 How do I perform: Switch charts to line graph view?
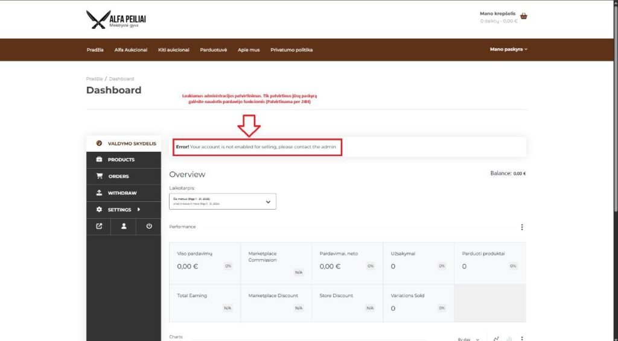496,339
